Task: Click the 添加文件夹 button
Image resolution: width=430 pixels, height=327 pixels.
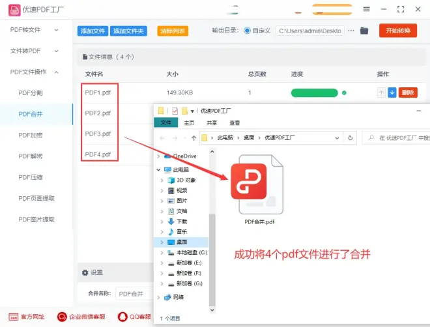Action: 128,31
